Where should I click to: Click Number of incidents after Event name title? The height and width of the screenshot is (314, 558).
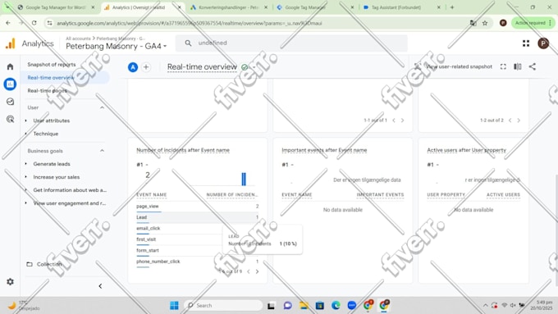(183, 150)
